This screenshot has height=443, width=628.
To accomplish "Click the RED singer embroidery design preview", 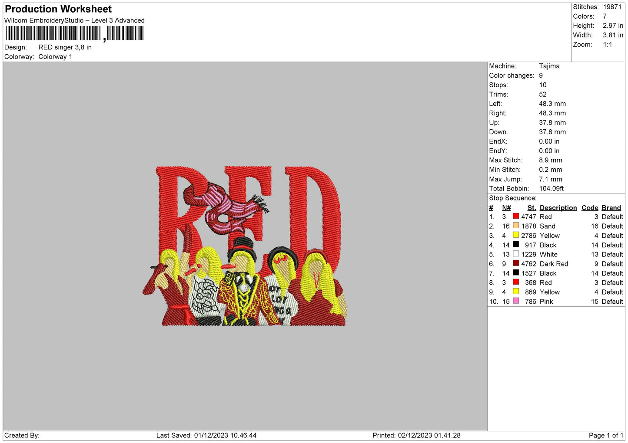I will pyautogui.click(x=245, y=246).
